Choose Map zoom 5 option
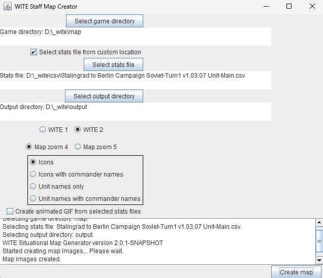This screenshot has height=278, width=323. click(x=78, y=147)
